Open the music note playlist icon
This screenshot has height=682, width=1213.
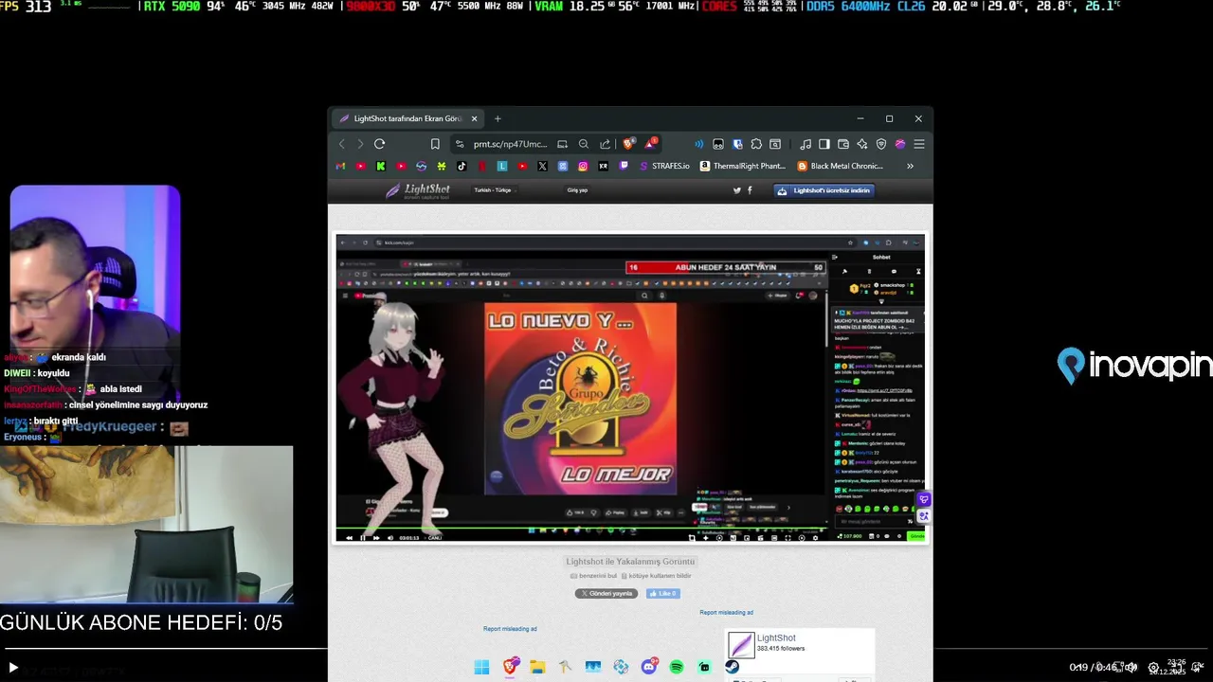pyautogui.click(x=806, y=144)
